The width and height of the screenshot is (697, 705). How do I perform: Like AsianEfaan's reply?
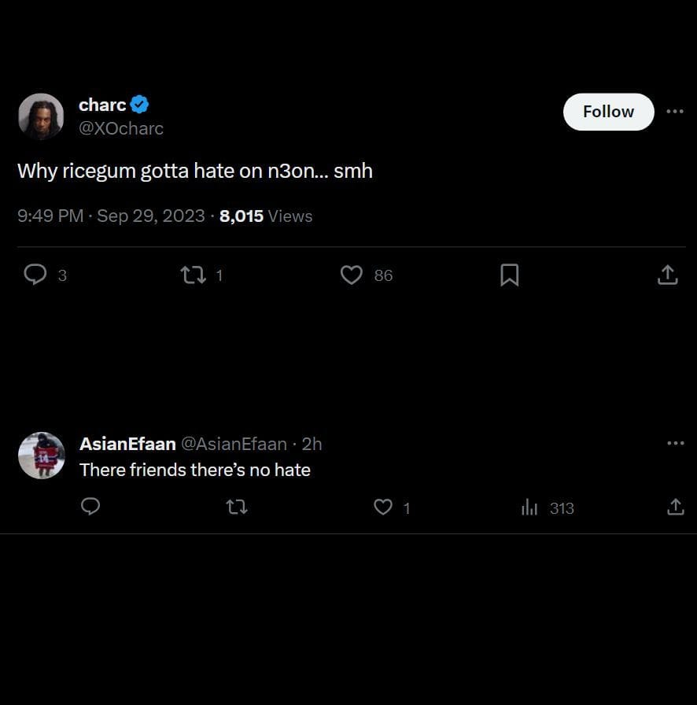tap(383, 508)
